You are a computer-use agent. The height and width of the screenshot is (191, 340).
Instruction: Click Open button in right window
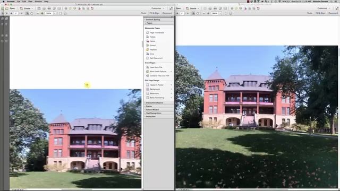coord(178,8)
